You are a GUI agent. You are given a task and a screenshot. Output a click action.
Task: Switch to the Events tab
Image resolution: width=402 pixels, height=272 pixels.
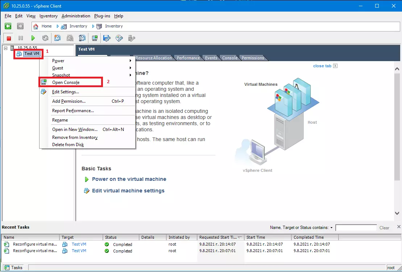(211, 58)
